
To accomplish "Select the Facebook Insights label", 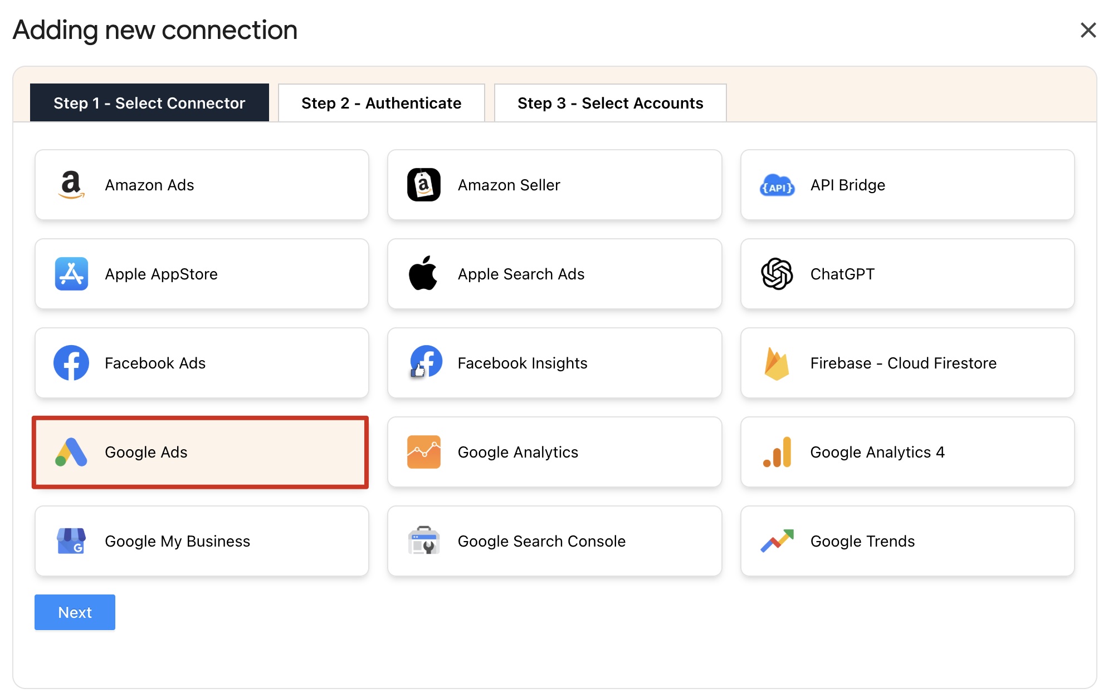I will click(522, 363).
